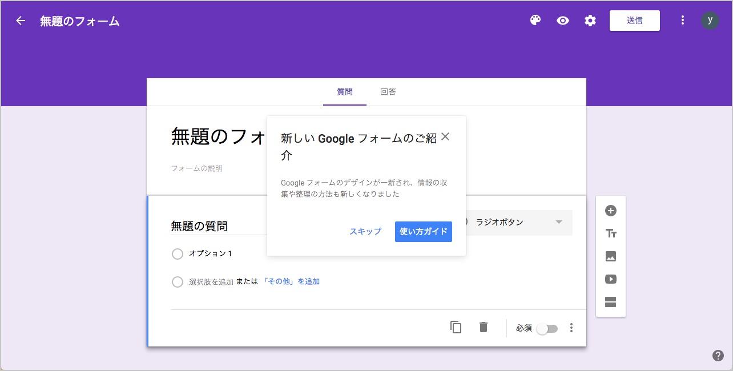The image size is (733, 371).
Task: Click the 「その他」を追加 link
Action: click(291, 281)
